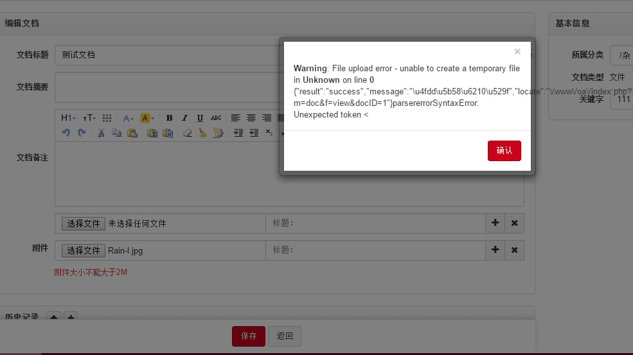Click the 编辑文档 panel heading
The height and width of the screenshot is (355, 633).
22,23
